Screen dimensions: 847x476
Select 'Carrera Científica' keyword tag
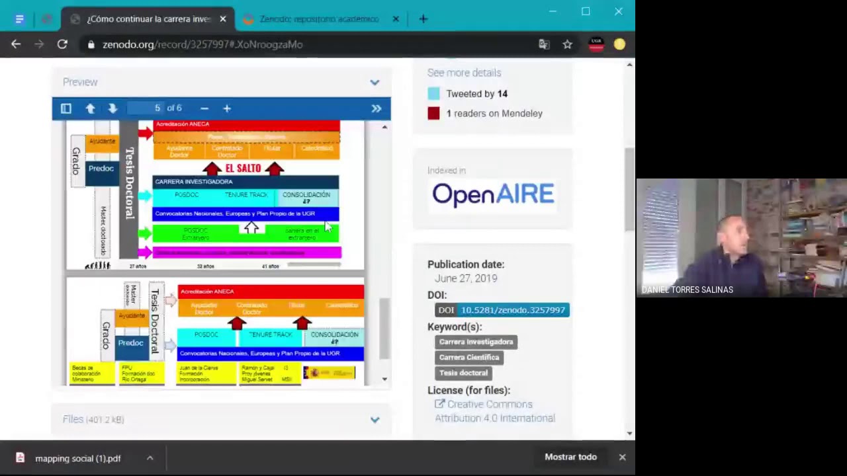coord(469,358)
